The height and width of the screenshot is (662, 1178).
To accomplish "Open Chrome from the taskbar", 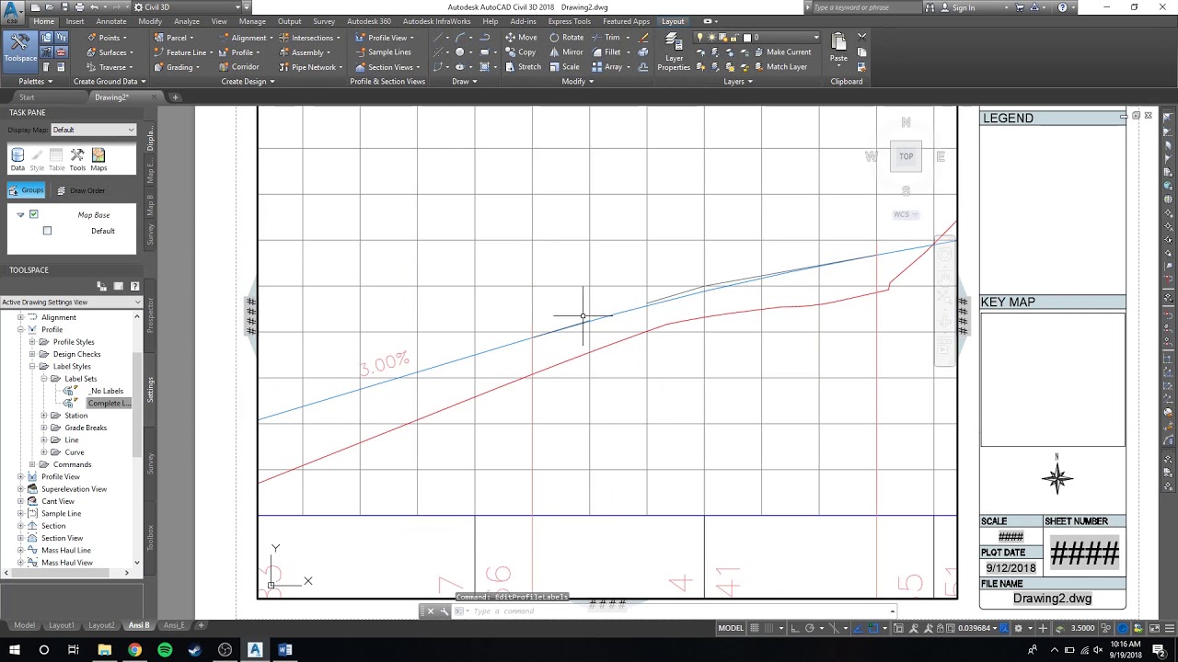I will pyautogui.click(x=134, y=650).
